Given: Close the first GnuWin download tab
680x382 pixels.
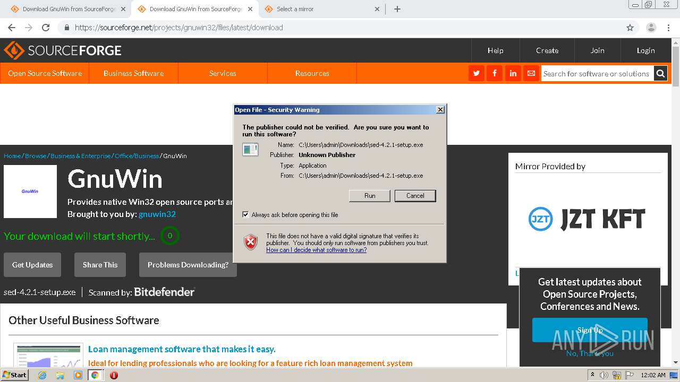Looking at the screenshot, I should 123,9.
